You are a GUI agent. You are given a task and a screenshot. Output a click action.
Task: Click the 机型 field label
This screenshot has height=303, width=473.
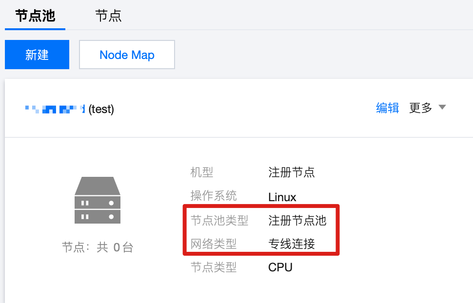202,172
